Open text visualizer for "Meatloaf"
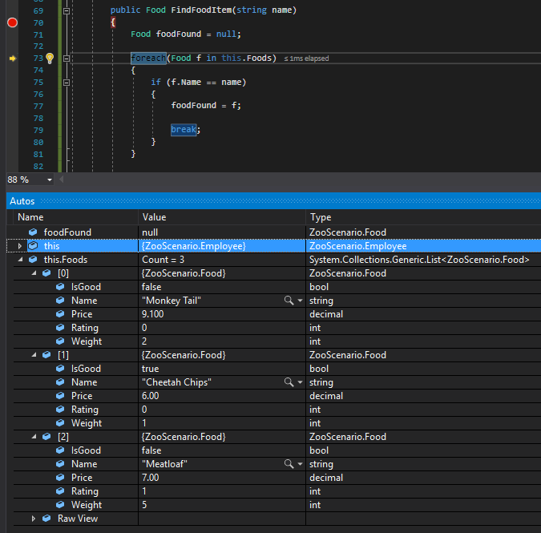 click(289, 464)
